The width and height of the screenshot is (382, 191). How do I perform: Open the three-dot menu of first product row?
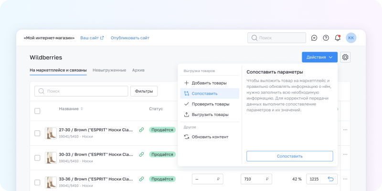[x=345, y=130]
